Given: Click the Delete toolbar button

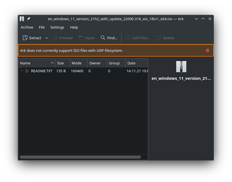Looking at the screenshot, I should (165, 38).
